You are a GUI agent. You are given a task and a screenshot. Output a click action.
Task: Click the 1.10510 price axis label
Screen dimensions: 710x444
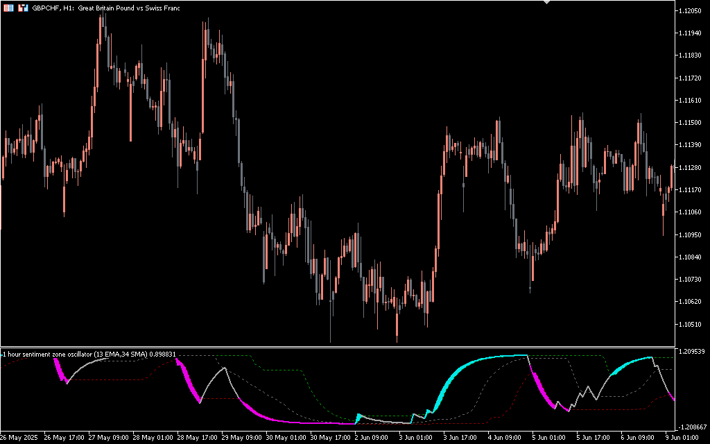691,324
